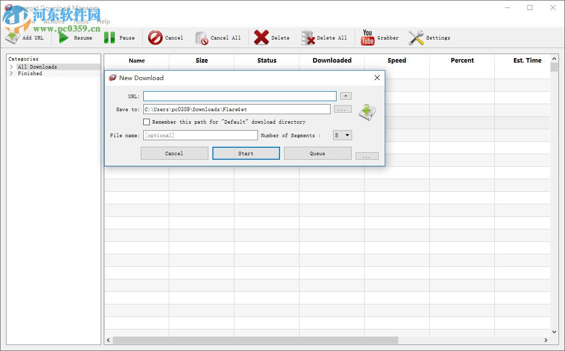565x351 pixels.
Task: Click the Grabber toolbar label
Action: tap(388, 38)
